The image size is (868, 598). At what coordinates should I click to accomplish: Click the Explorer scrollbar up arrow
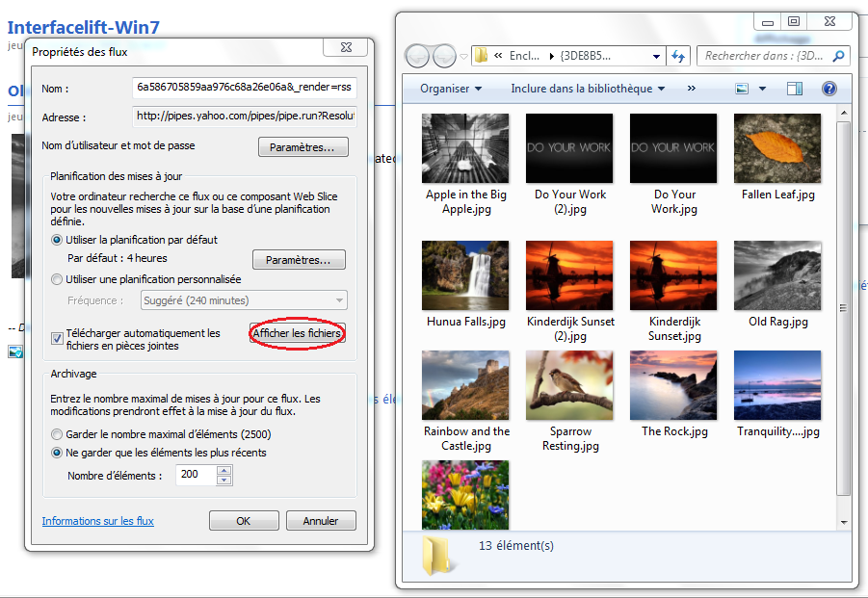(x=844, y=114)
